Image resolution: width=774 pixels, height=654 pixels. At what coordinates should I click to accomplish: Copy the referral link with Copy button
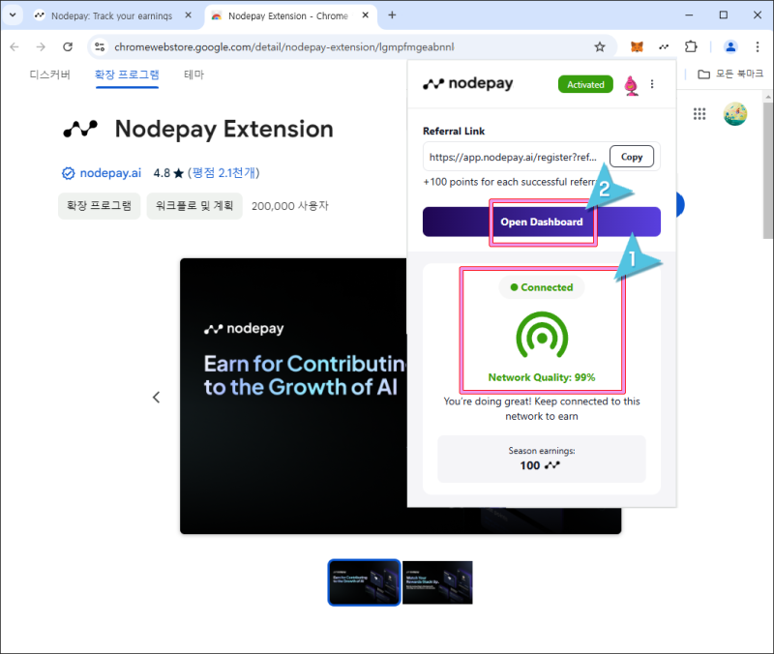[x=631, y=157]
